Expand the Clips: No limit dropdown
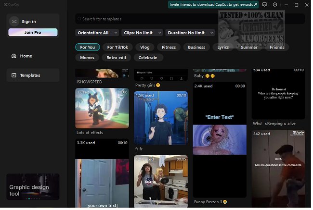The image size is (313, 210). [143, 33]
